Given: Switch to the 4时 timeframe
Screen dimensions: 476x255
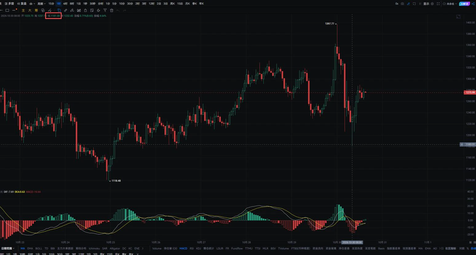Looking at the screenshot, I should coord(65,4).
